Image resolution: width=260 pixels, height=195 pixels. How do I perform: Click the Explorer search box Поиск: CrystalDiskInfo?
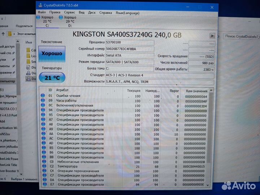tap(242, 36)
